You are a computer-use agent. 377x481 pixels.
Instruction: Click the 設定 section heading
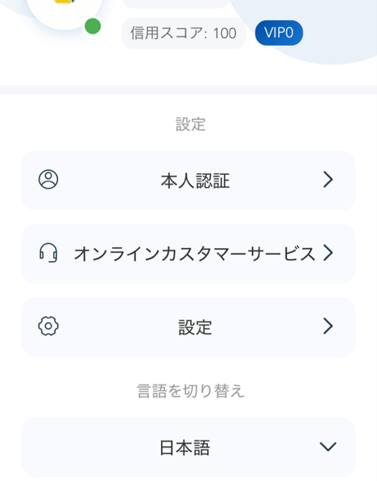pyautogui.click(x=190, y=125)
